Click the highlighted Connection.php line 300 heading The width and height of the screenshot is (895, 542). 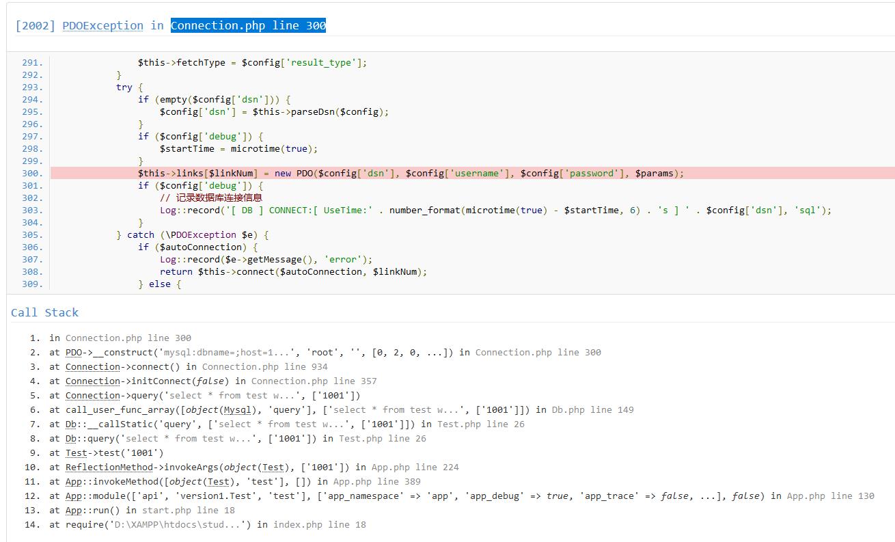[x=248, y=25]
